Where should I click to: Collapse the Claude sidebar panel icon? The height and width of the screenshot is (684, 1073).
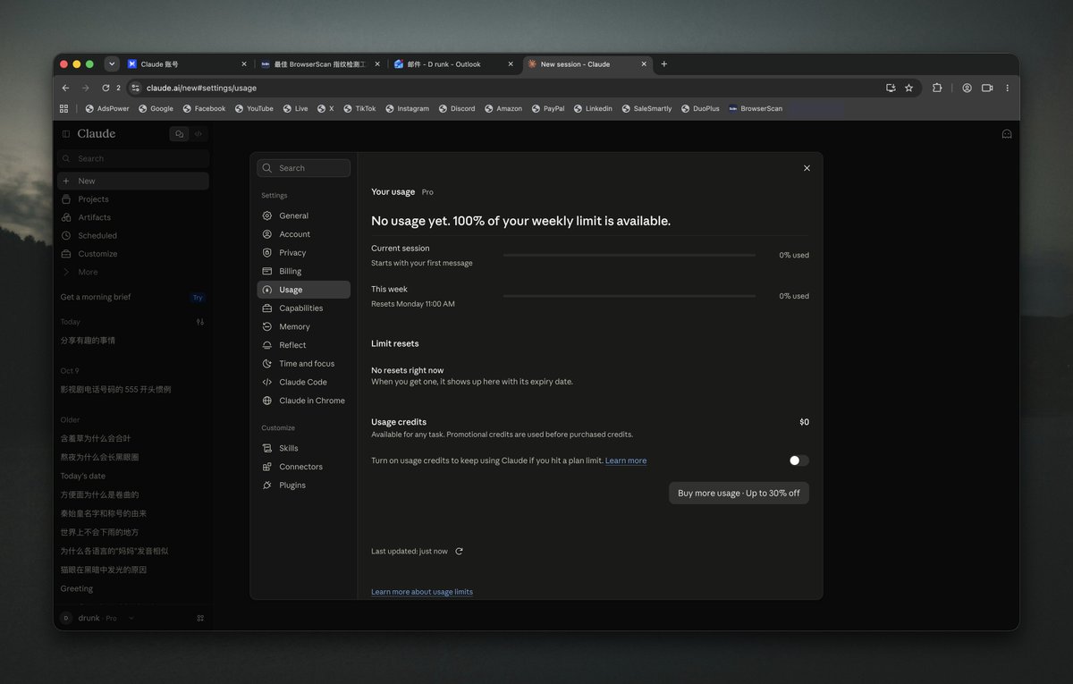pyautogui.click(x=66, y=134)
